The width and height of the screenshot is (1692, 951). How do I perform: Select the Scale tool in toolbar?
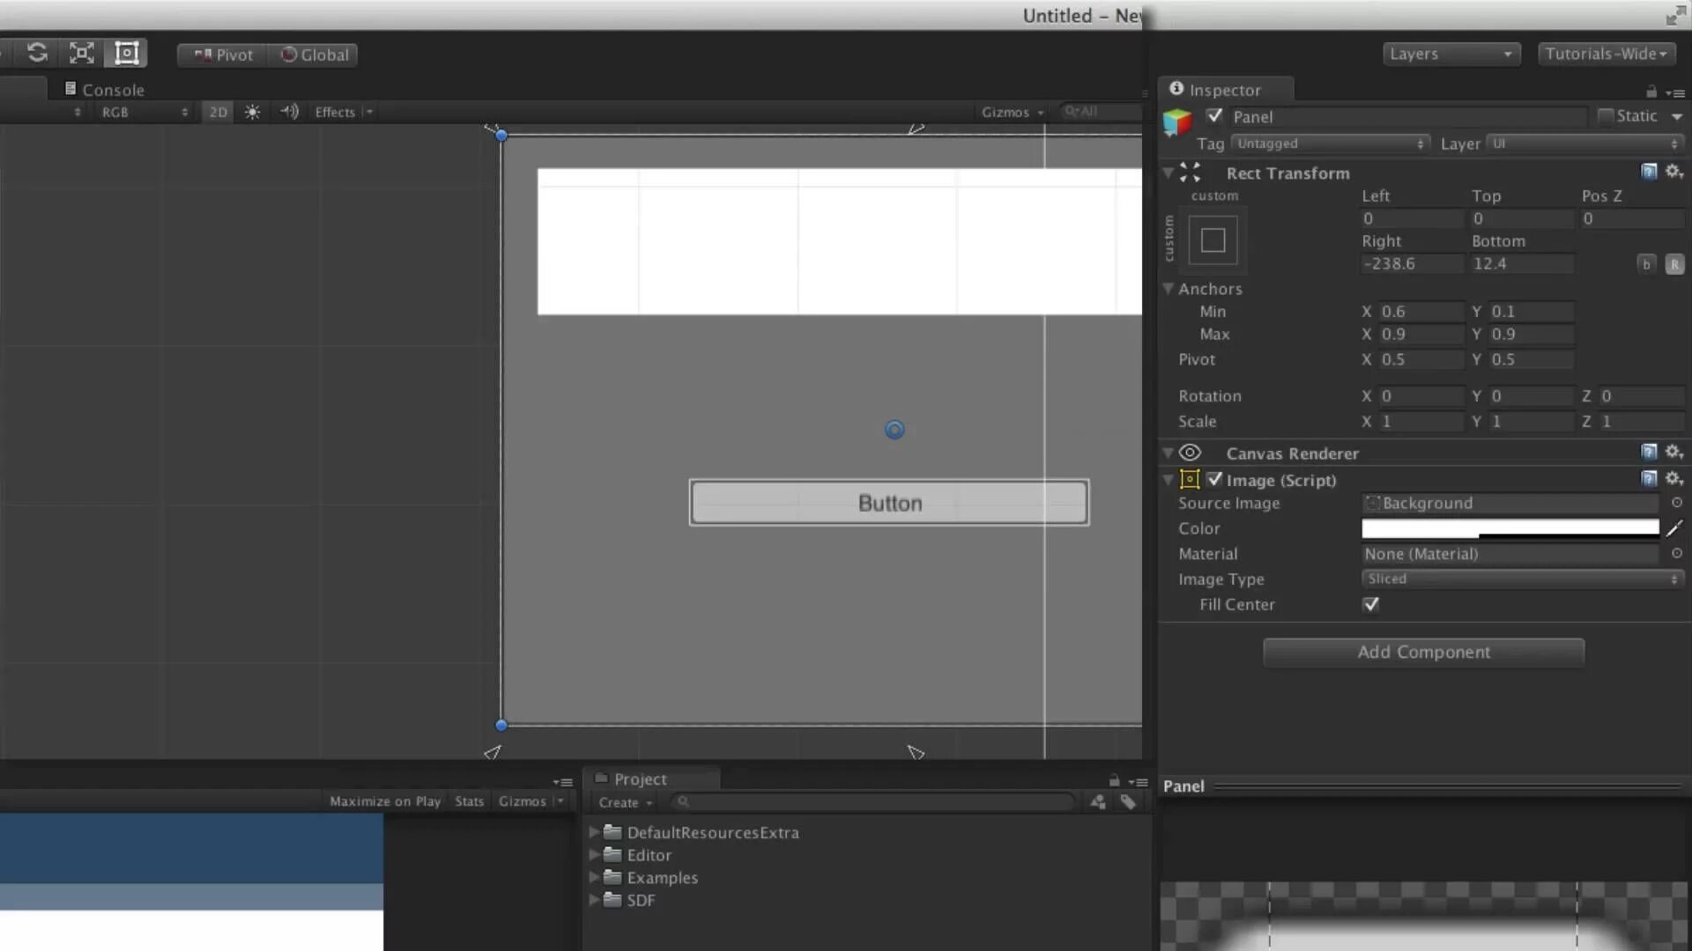tap(82, 54)
